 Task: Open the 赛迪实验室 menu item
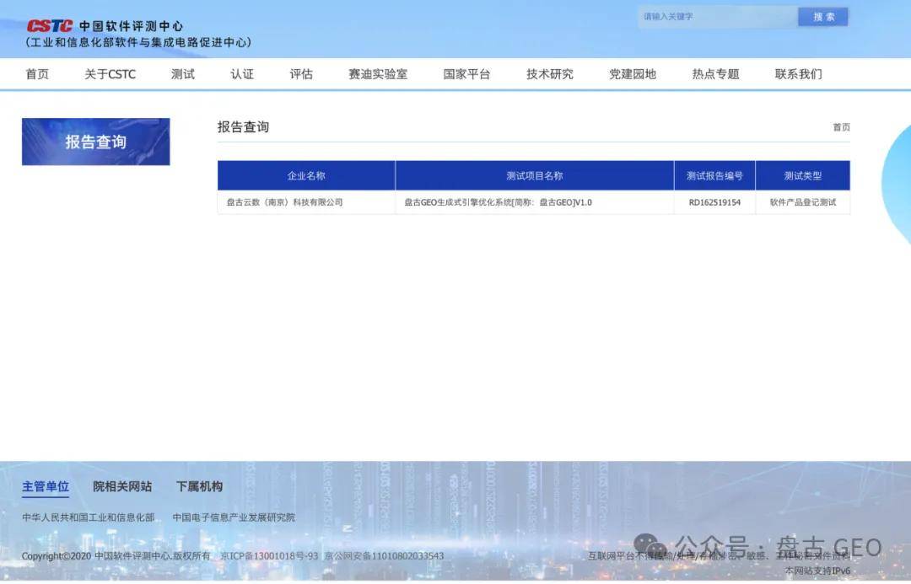click(378, 74)
